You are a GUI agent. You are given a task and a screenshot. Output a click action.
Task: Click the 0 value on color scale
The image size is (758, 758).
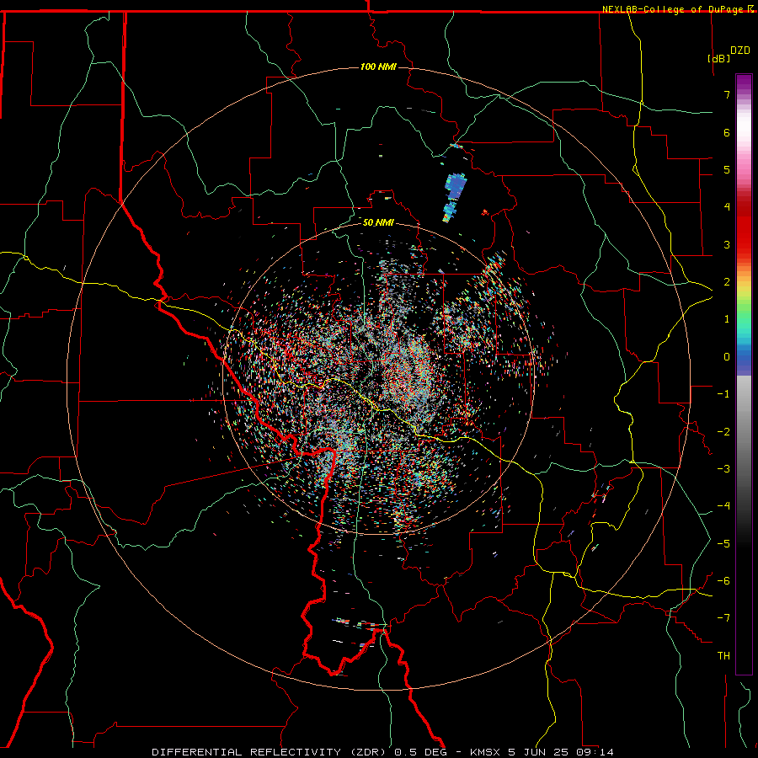[727, 357]
